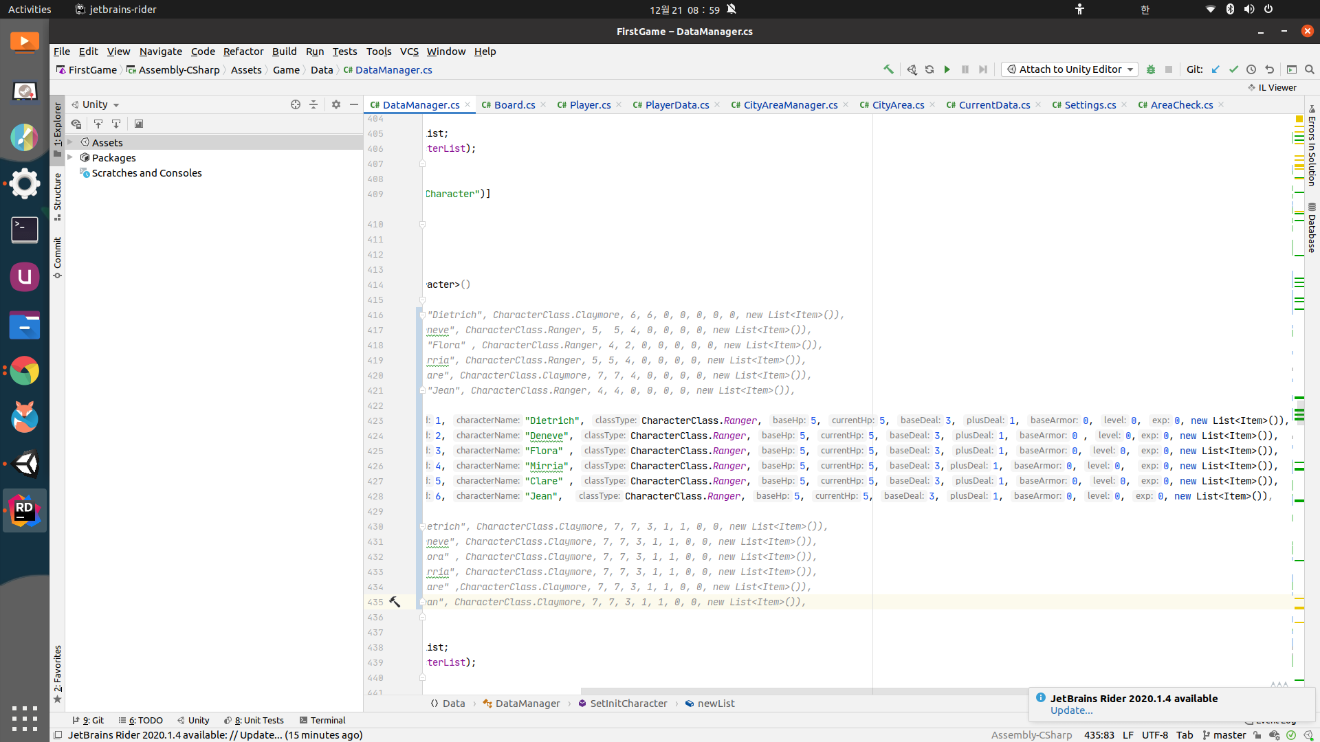The width and height of the screenshot is (1320, 742).
Task: Open the VCS menu
Action: (x=409, y=52)
